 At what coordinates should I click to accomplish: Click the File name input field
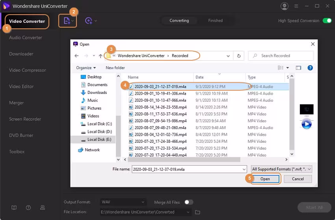click(x=189, y=169)
